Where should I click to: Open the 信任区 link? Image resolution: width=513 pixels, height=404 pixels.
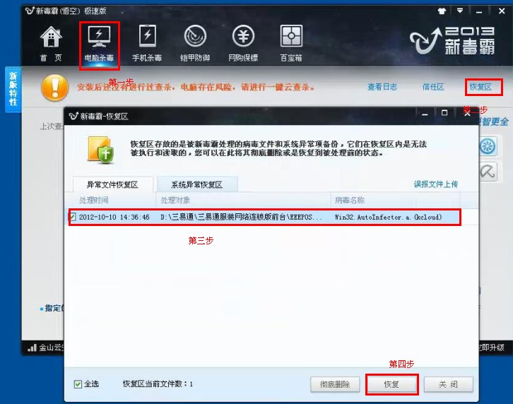coord(433,87)
